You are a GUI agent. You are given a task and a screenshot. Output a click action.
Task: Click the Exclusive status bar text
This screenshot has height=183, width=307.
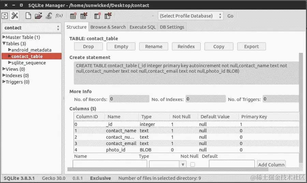pos(100,178)
